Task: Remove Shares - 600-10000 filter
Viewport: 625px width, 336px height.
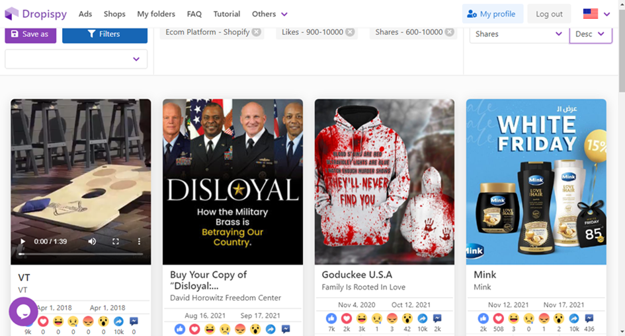Action: (x=449, y=32)
